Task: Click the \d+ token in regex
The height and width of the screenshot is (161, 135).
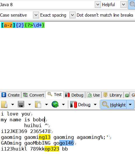Action: (x=37, y=25)
